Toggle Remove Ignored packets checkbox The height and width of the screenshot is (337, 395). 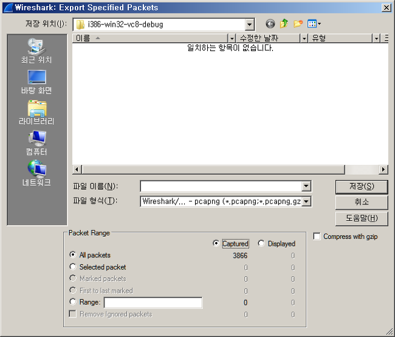72,314
